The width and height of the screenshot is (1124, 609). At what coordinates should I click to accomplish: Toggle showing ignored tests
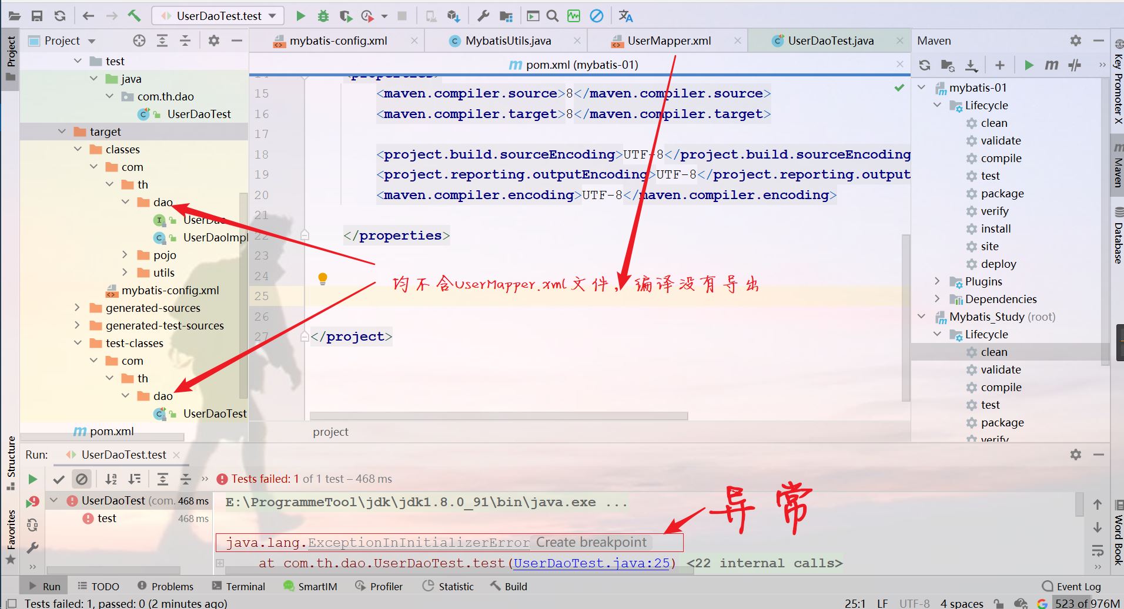(x=82, y=479)
